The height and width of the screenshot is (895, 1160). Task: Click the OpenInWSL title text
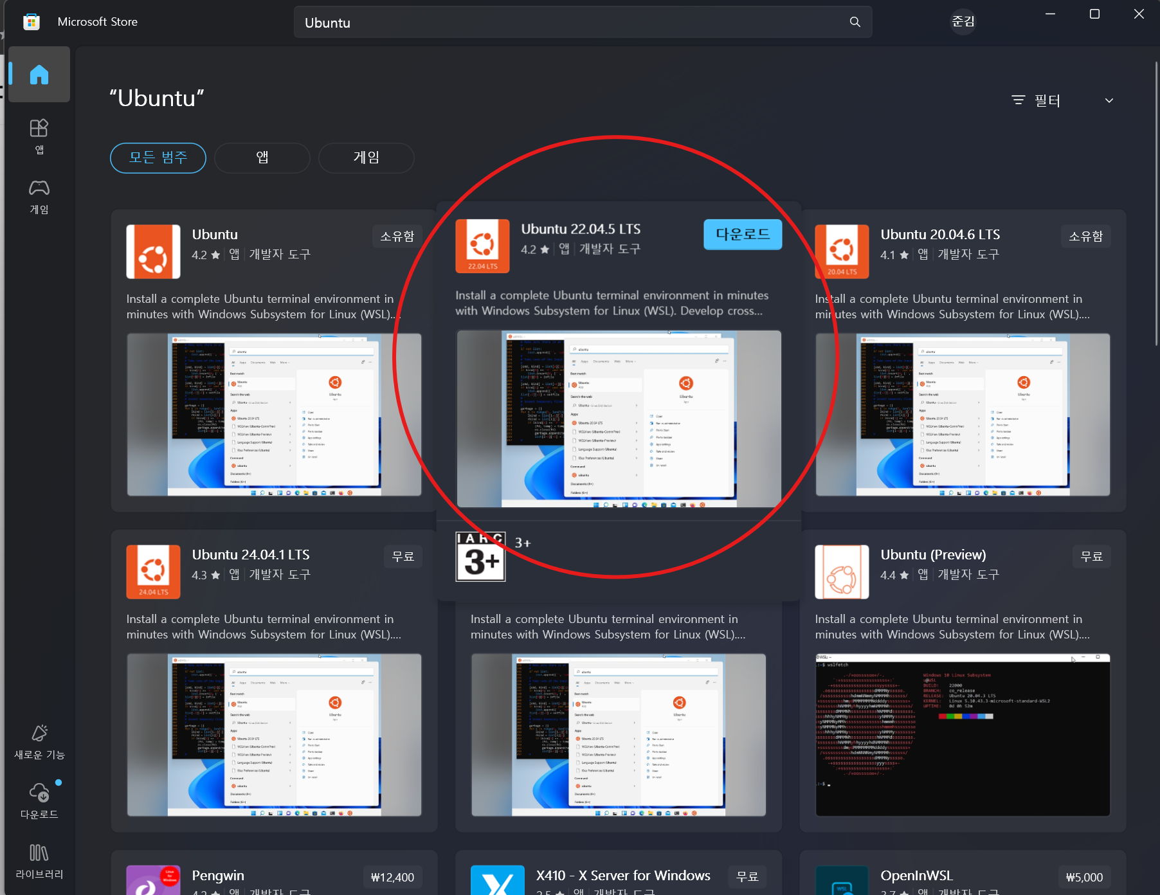(x=916, y=876)
